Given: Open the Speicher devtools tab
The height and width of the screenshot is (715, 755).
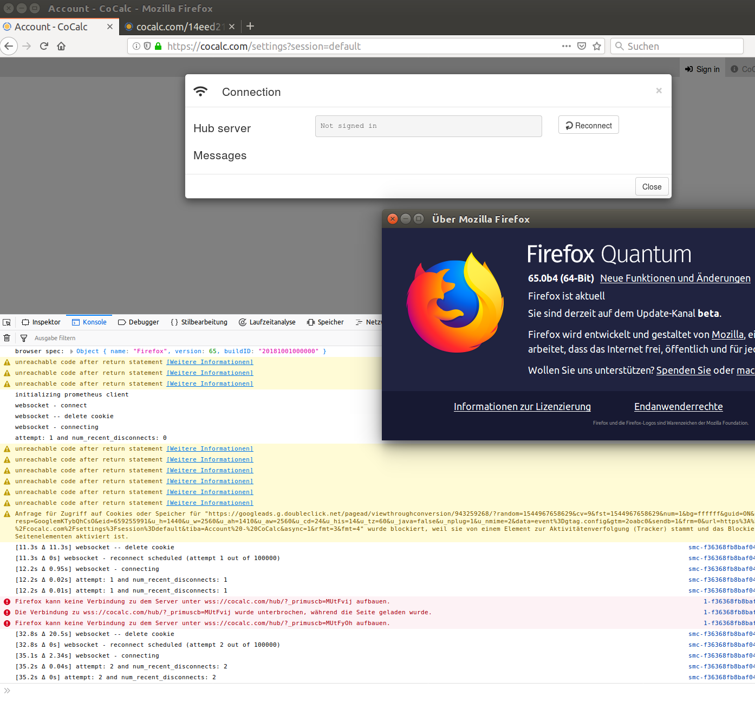Looking at the screenshot, I should (326, 322).
